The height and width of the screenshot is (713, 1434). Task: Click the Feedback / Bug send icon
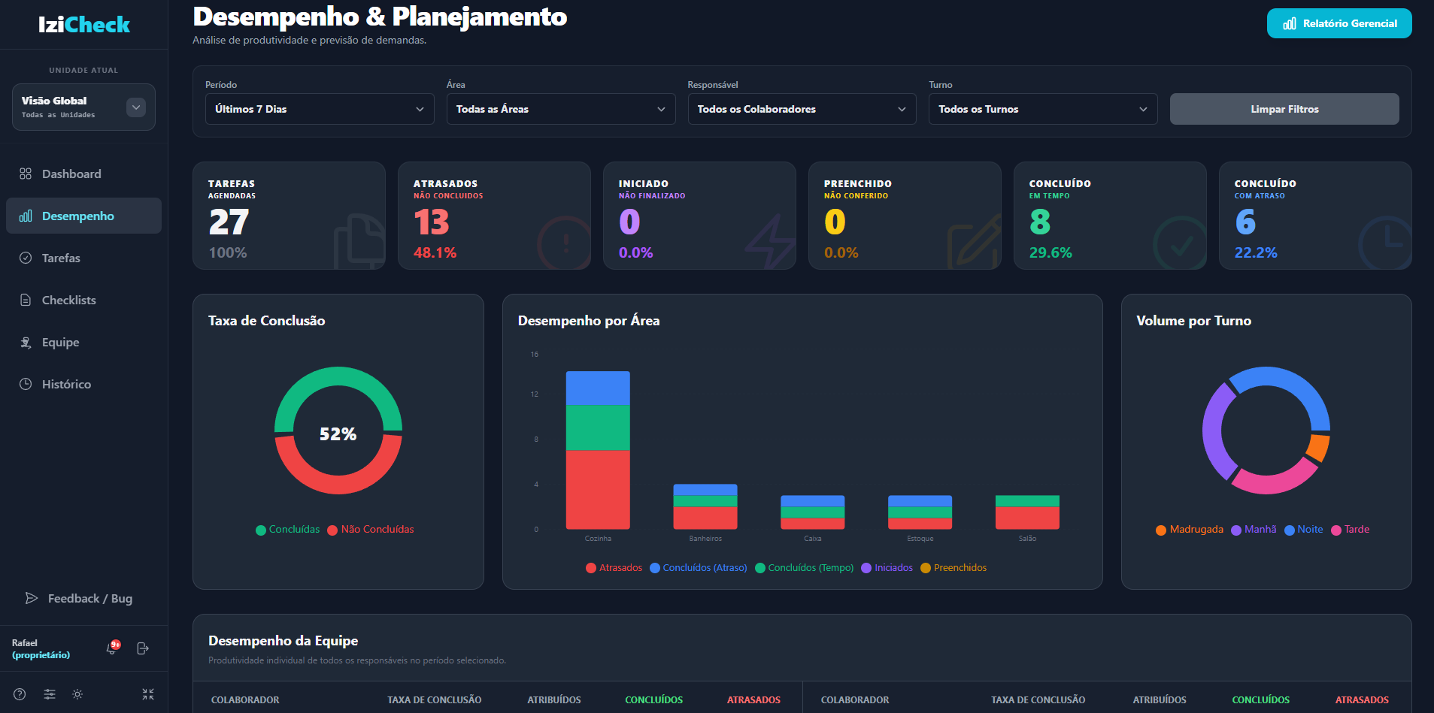(32, 598)
